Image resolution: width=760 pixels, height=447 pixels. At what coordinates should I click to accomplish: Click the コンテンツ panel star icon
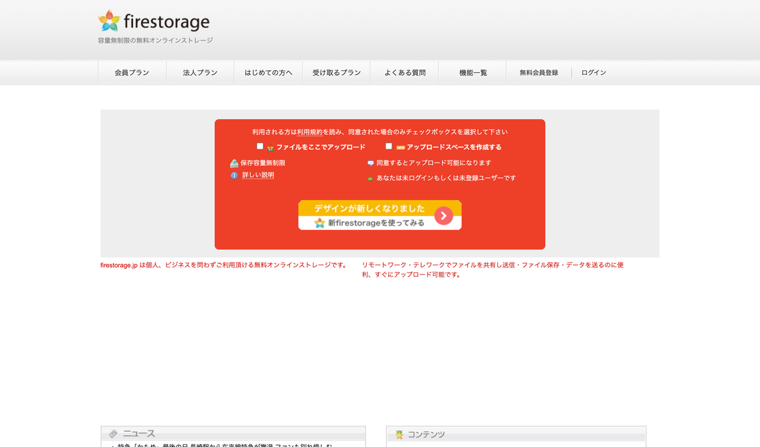[x=399, y=435]
